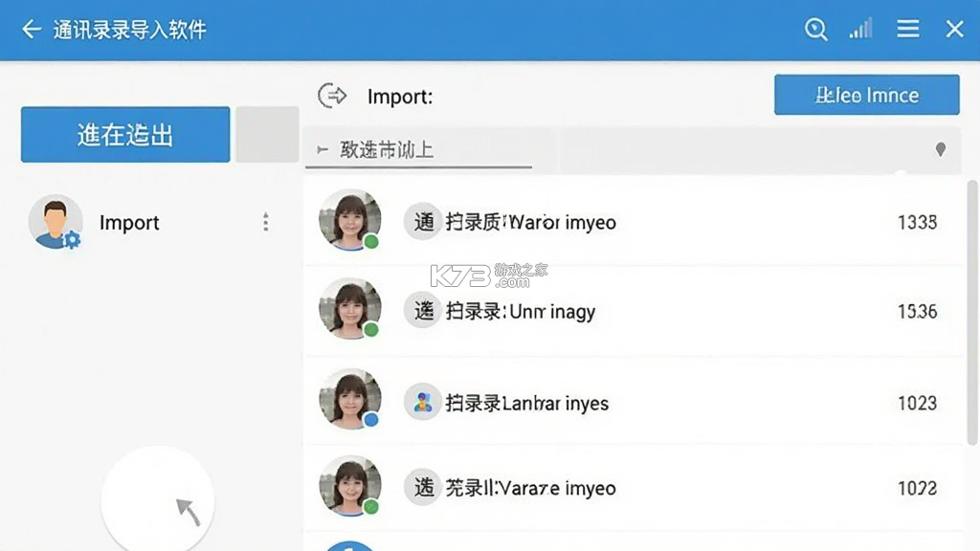Click the number 1023
This screenshot has height=551, width=980.
pyautogui.click(x=917, y=403)
